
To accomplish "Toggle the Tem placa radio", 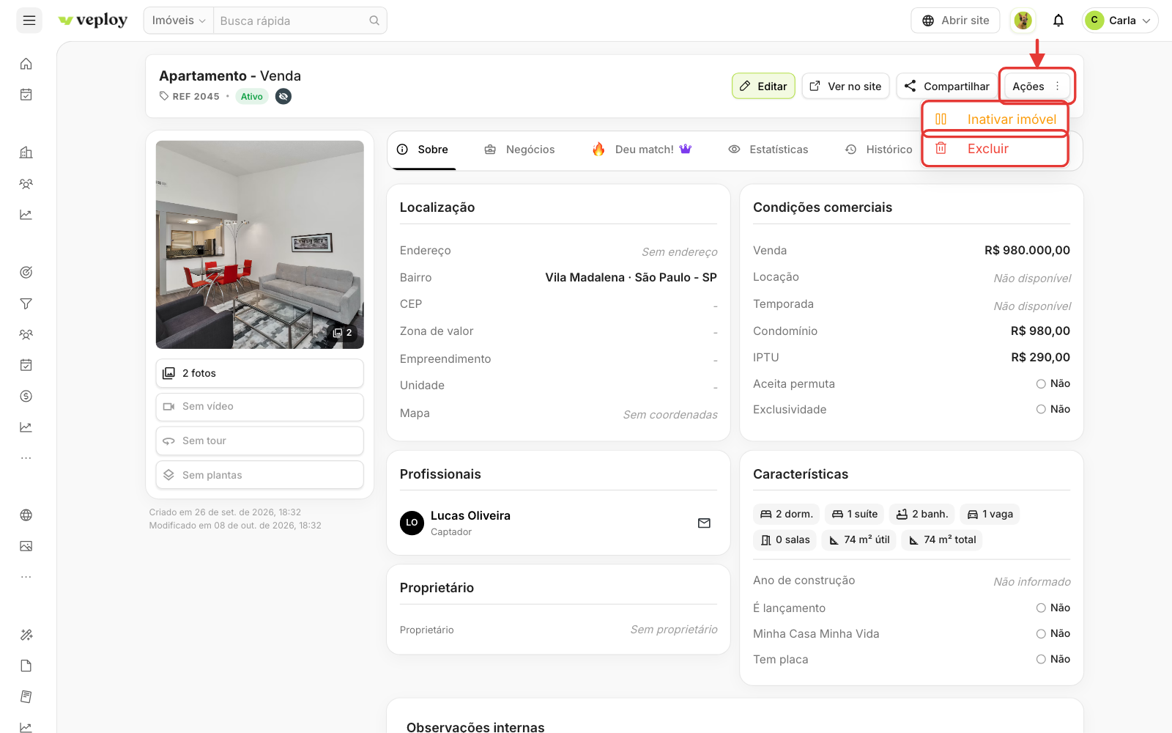I will point(1041,660).
